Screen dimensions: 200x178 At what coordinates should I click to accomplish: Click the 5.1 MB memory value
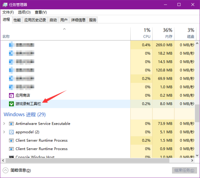166,132
